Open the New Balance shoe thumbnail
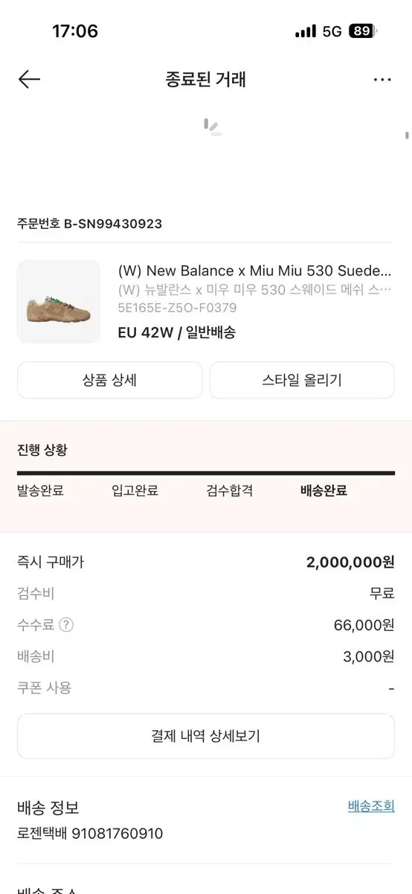The height and width of the screenshot is (894, 412). (59, 301)
